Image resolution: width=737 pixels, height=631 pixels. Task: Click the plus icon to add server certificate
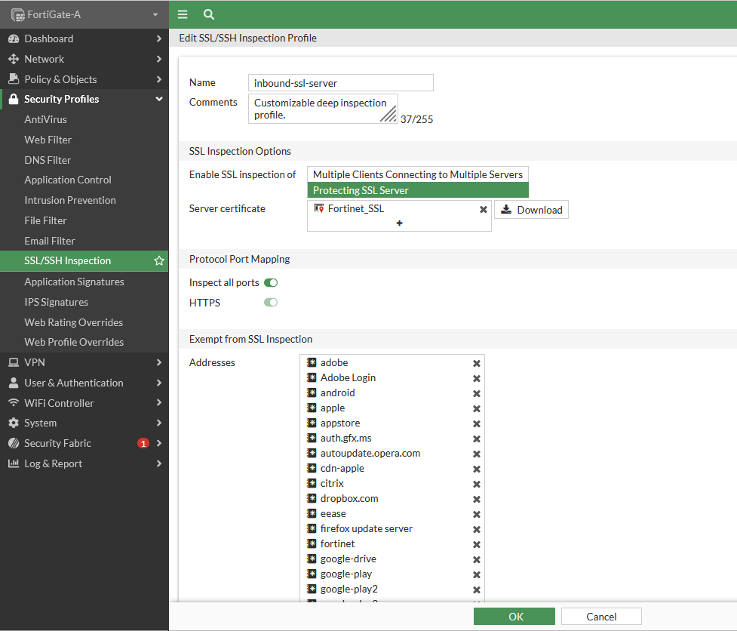pos(399,223)
